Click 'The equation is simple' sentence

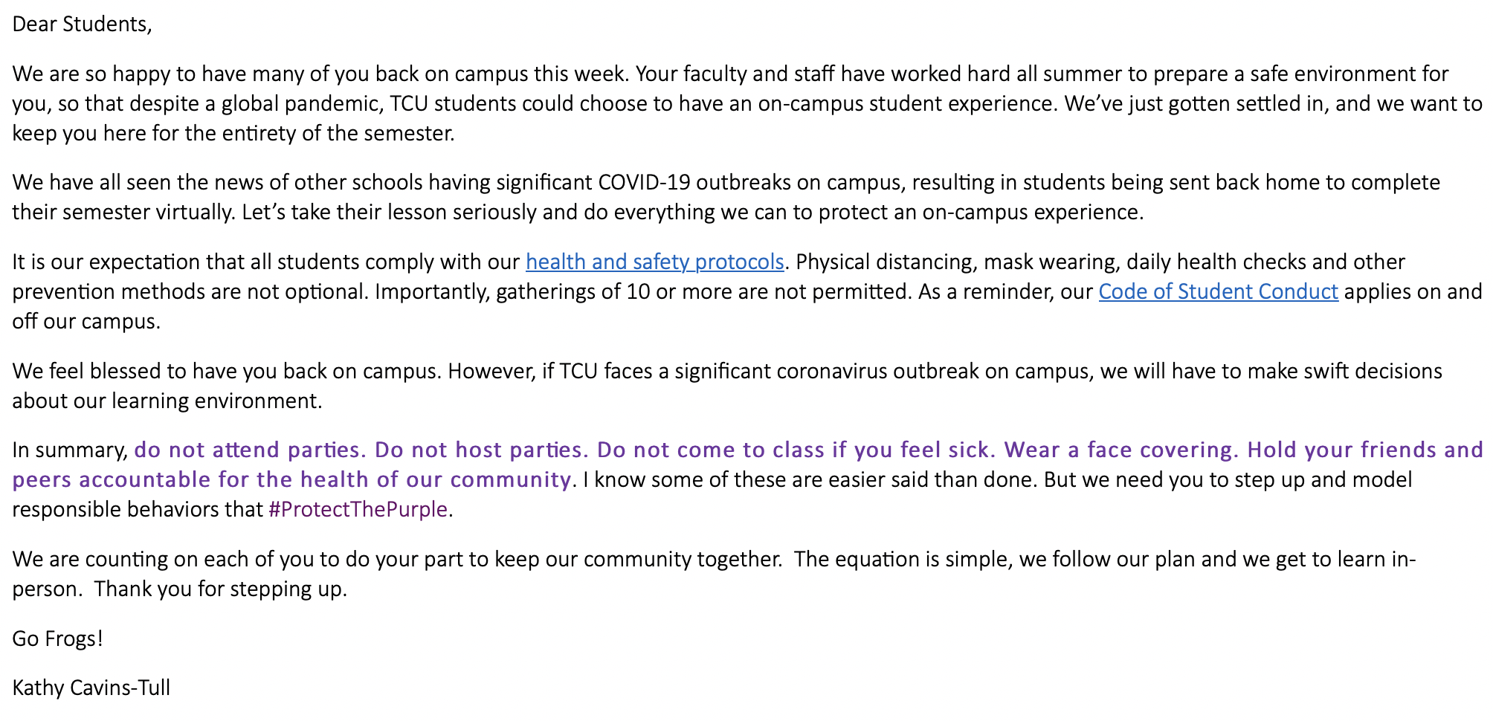coord(902,559)
